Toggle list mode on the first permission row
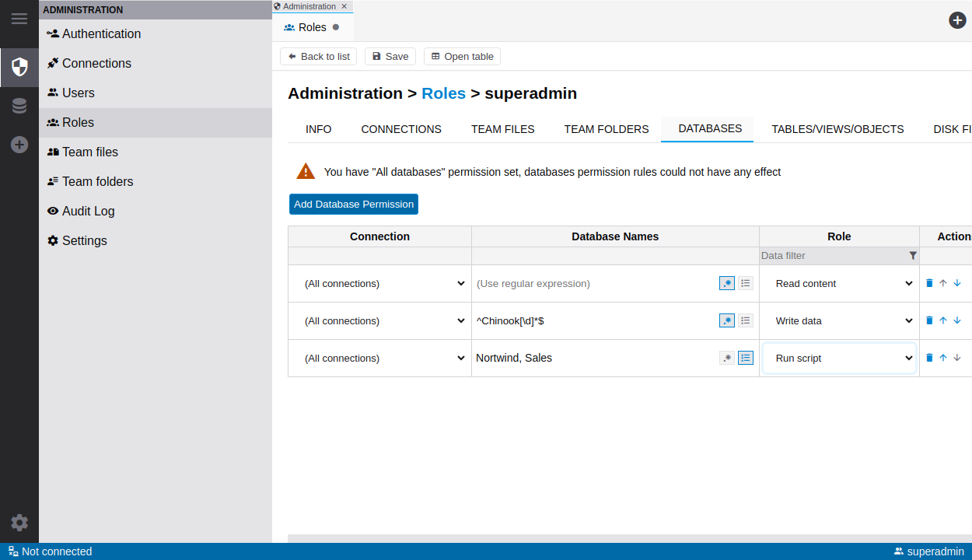972x560 pixels. pos(746,283)
